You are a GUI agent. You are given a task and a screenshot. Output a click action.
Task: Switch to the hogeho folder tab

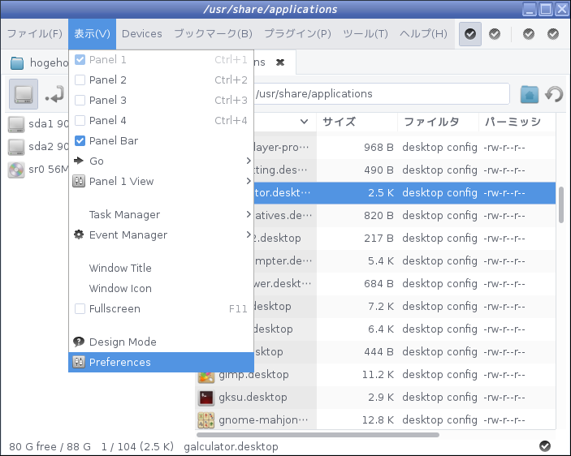38,62
